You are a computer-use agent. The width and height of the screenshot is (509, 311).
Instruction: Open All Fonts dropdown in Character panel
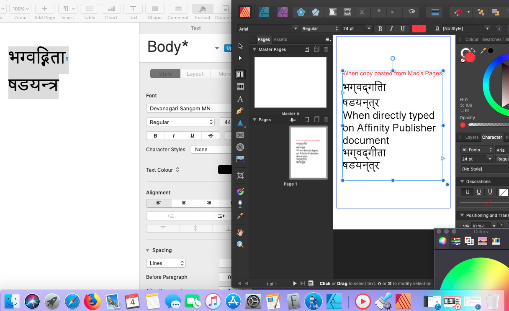(477, 150)
